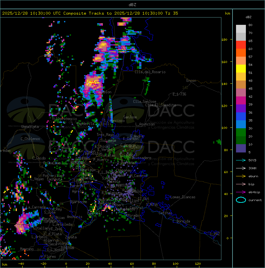The width and height of the screenshot is (265, 268).
Task: Click the 'dBZ' title at the top
Action: 132,5
